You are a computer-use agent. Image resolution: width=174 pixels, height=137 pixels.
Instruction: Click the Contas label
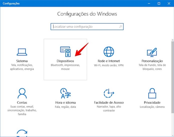22,103
